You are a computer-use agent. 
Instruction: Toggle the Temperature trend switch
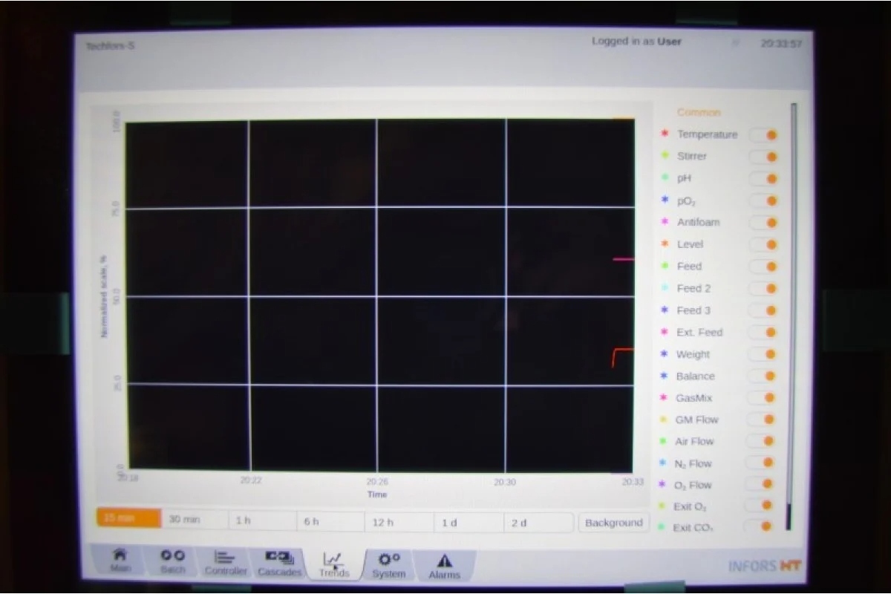[764, 135]
